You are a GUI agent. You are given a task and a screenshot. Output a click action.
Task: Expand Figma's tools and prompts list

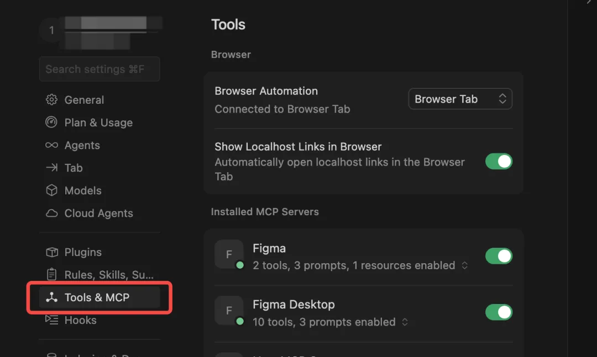pos(465,266)
